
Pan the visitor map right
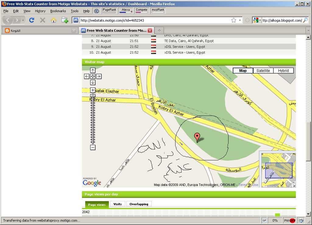pyautogui.click(x=99, y=77)
